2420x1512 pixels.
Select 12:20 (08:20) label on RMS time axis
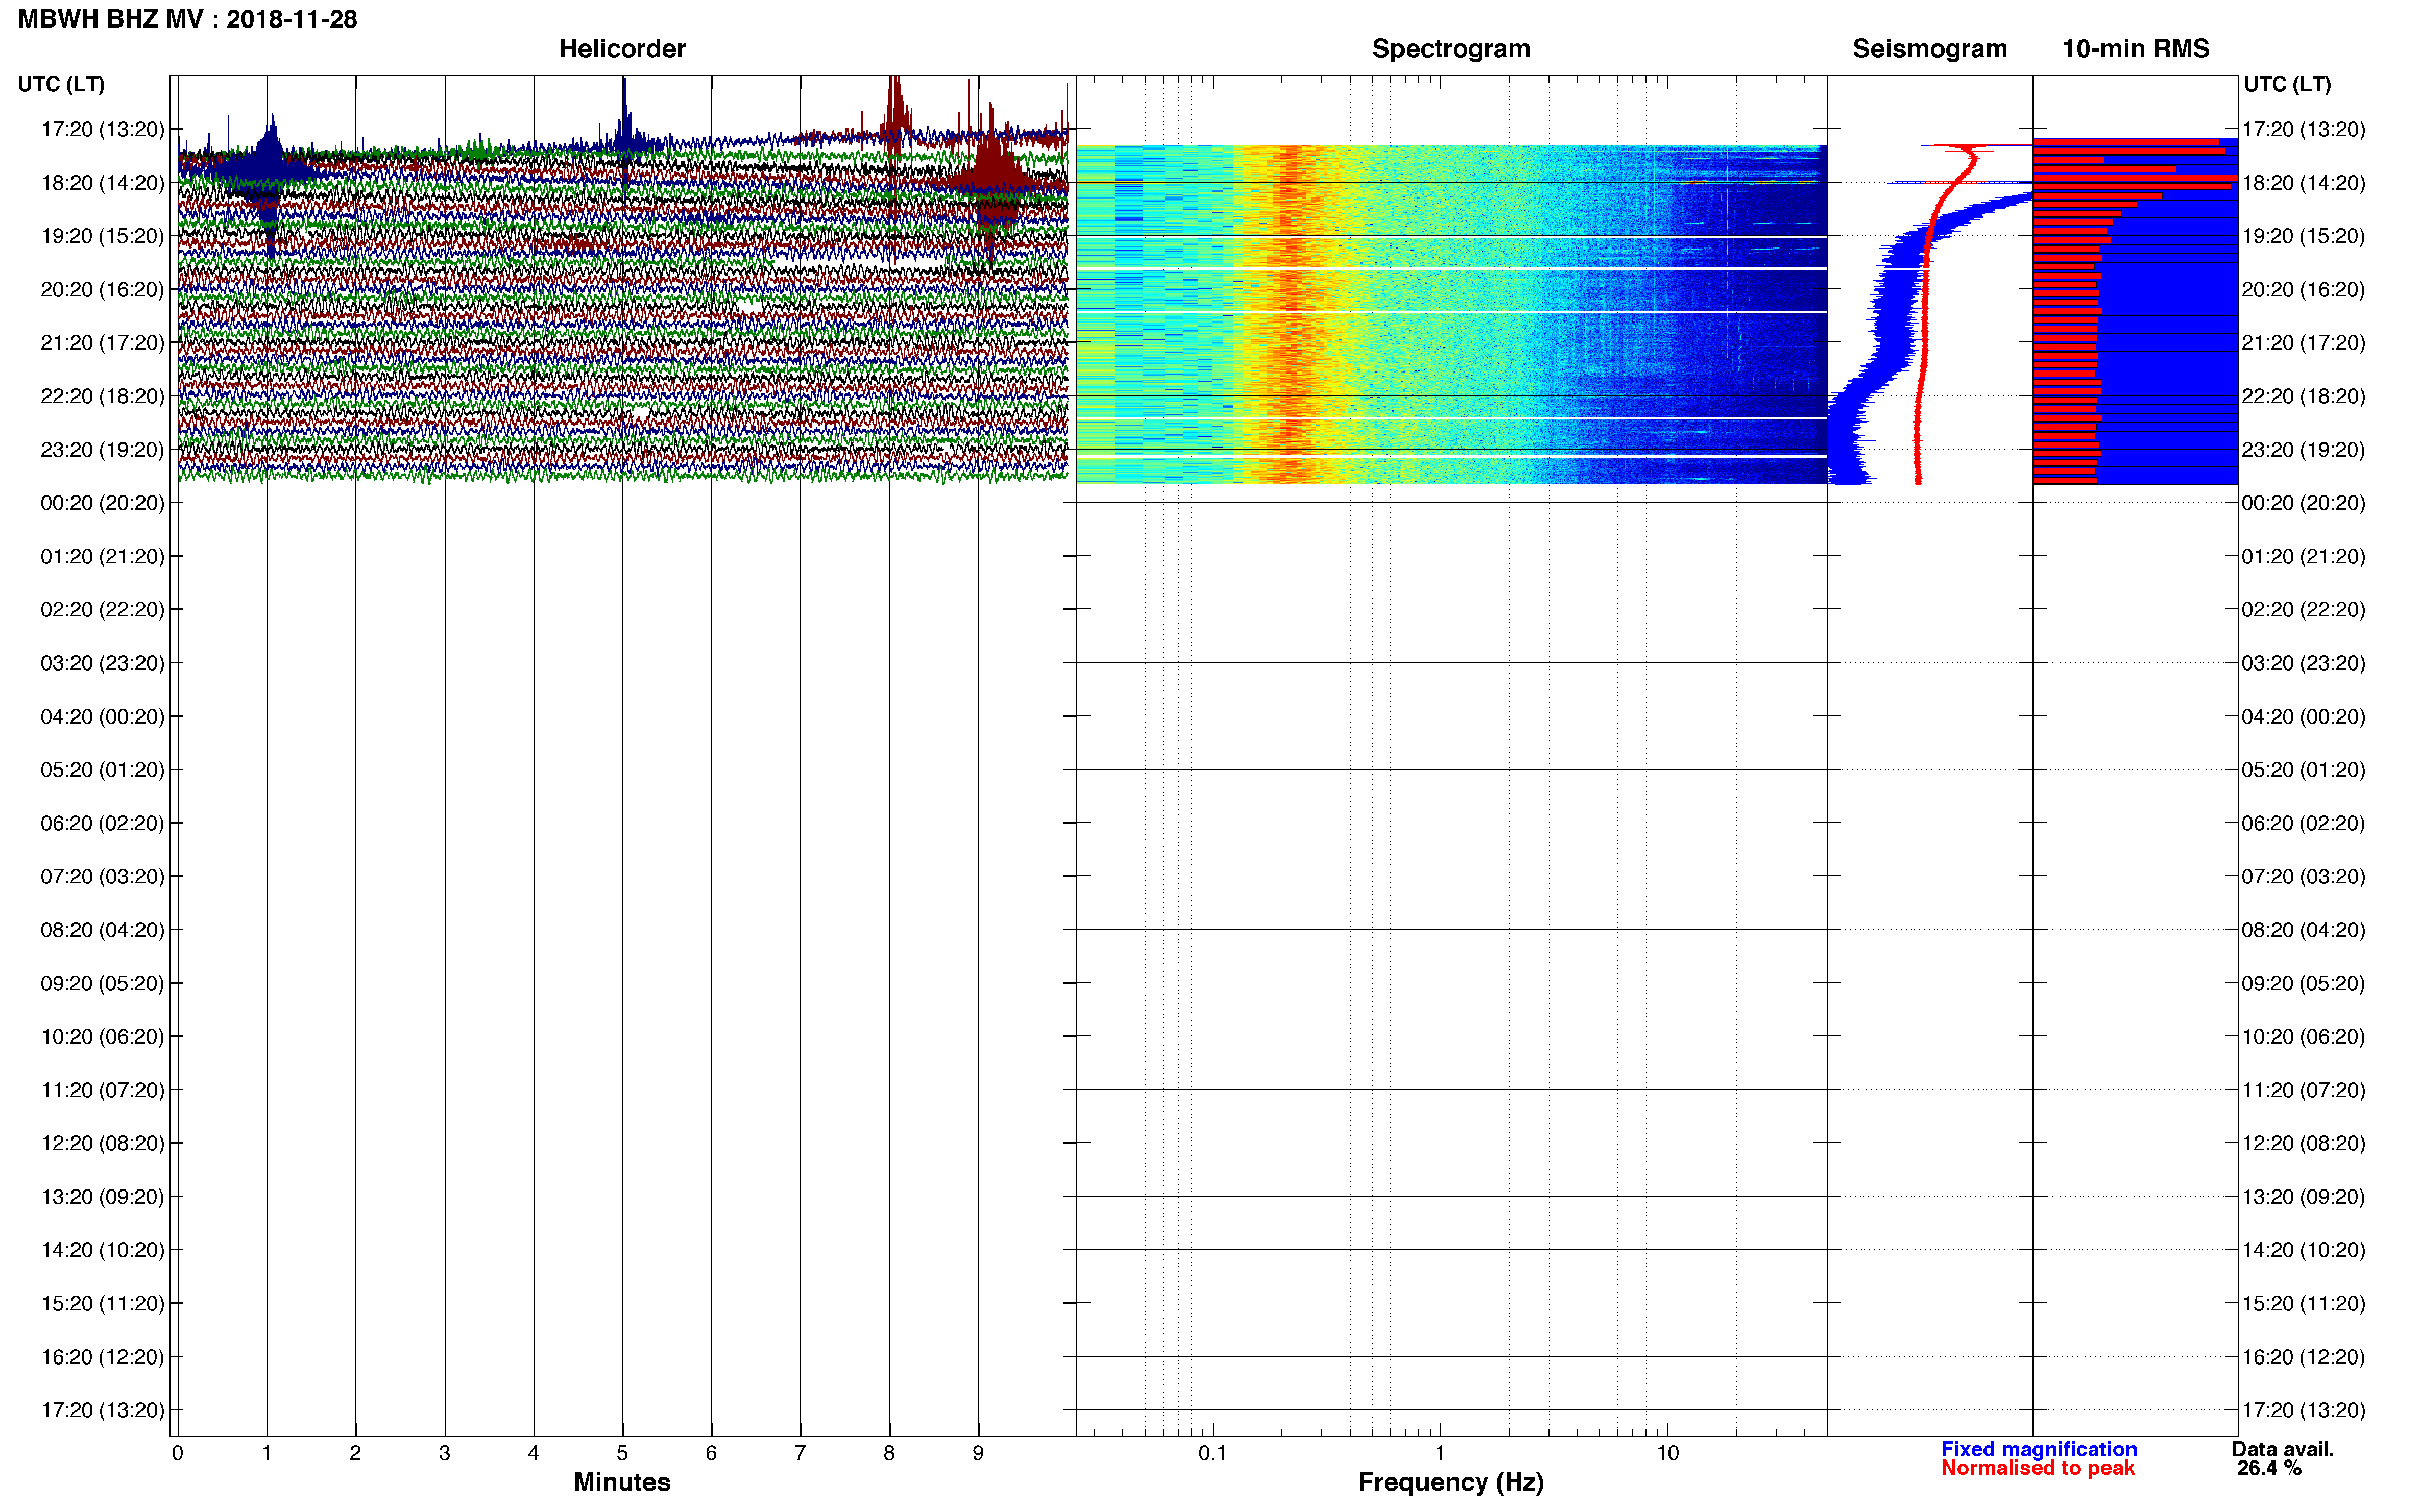tap(2304, 1143)
